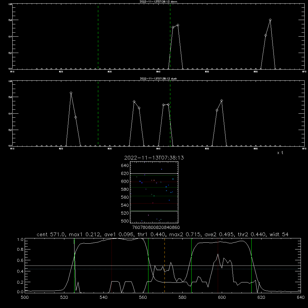Click the '620' x-axis label of the bottom plot
Image resolution: width=308 pixels, height=308 pixels.
click(261, 297)
